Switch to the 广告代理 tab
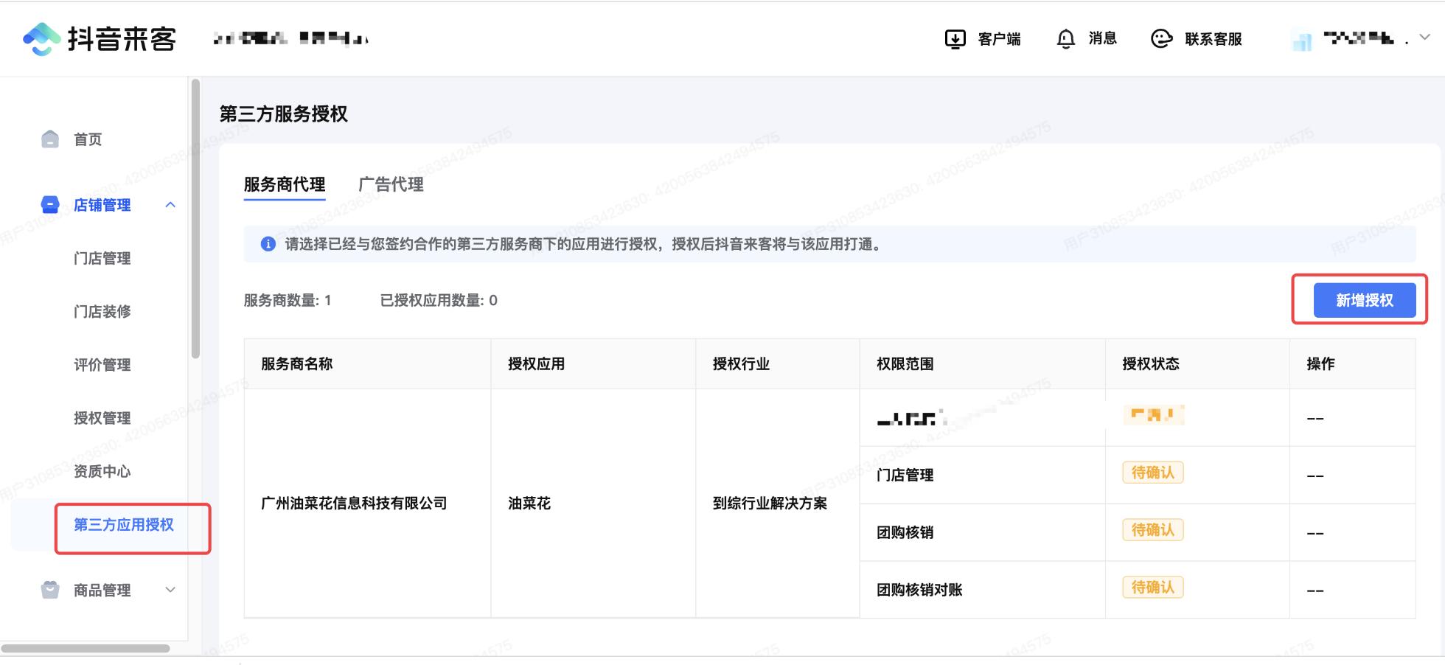 tap(391, 184)
